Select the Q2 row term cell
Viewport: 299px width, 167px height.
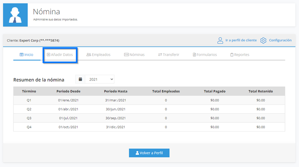pos(29,109)
